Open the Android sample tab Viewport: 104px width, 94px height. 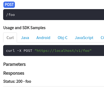pos(43,38)
